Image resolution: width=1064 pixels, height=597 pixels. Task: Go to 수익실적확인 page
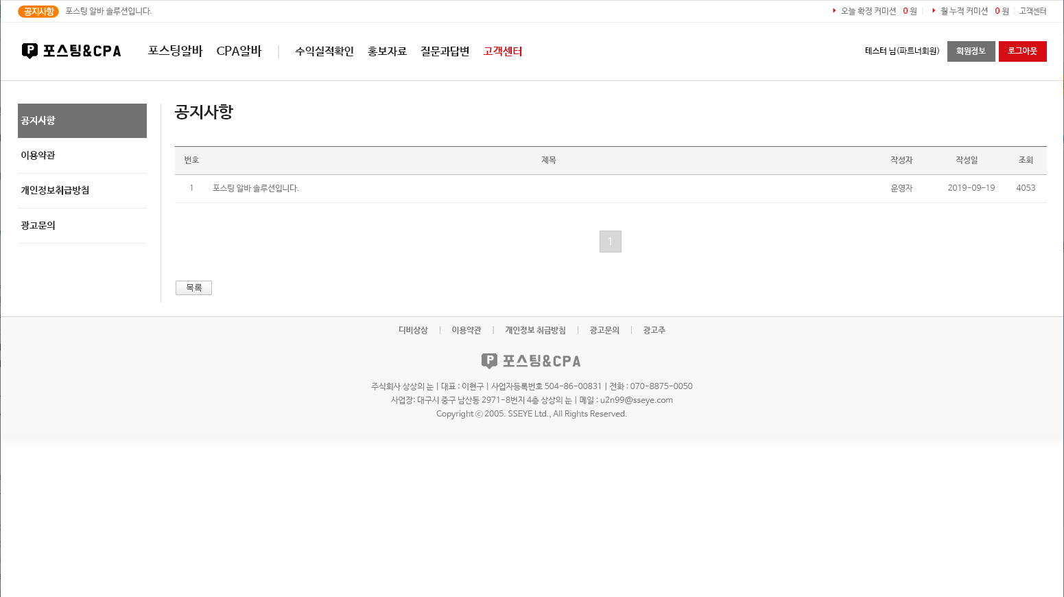[x=324, y=51]
